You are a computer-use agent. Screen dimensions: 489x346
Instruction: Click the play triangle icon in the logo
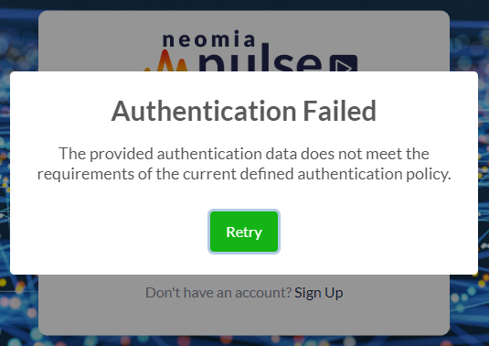344,63
